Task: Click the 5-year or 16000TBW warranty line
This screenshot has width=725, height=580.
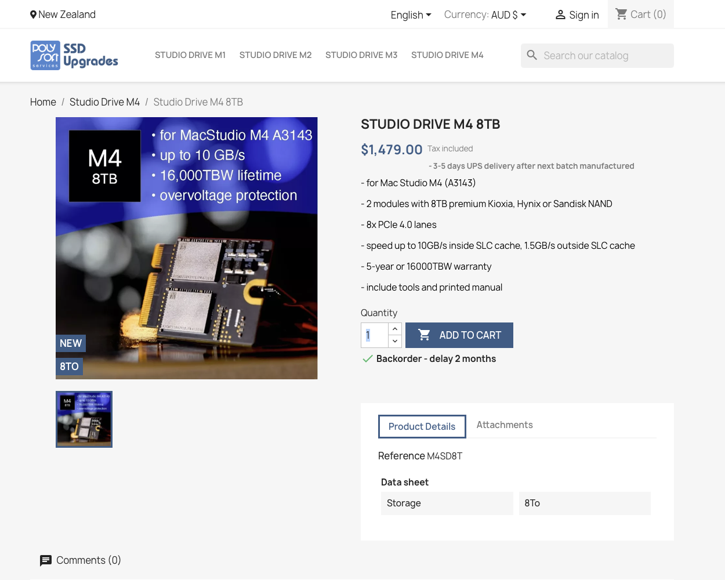Action: pyautogui.click(x=426, y=267)
